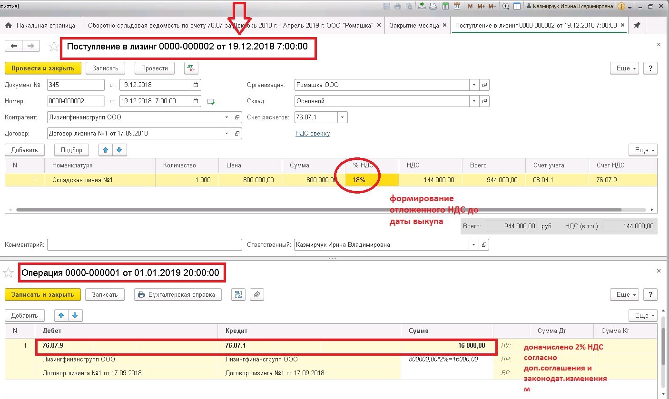
Task: Expand the Контрагент dropdown list
Action: (226, 117)
